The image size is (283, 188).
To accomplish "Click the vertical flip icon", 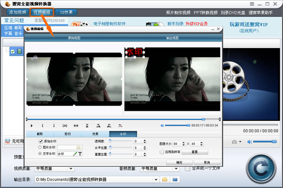I will [87, 126].
